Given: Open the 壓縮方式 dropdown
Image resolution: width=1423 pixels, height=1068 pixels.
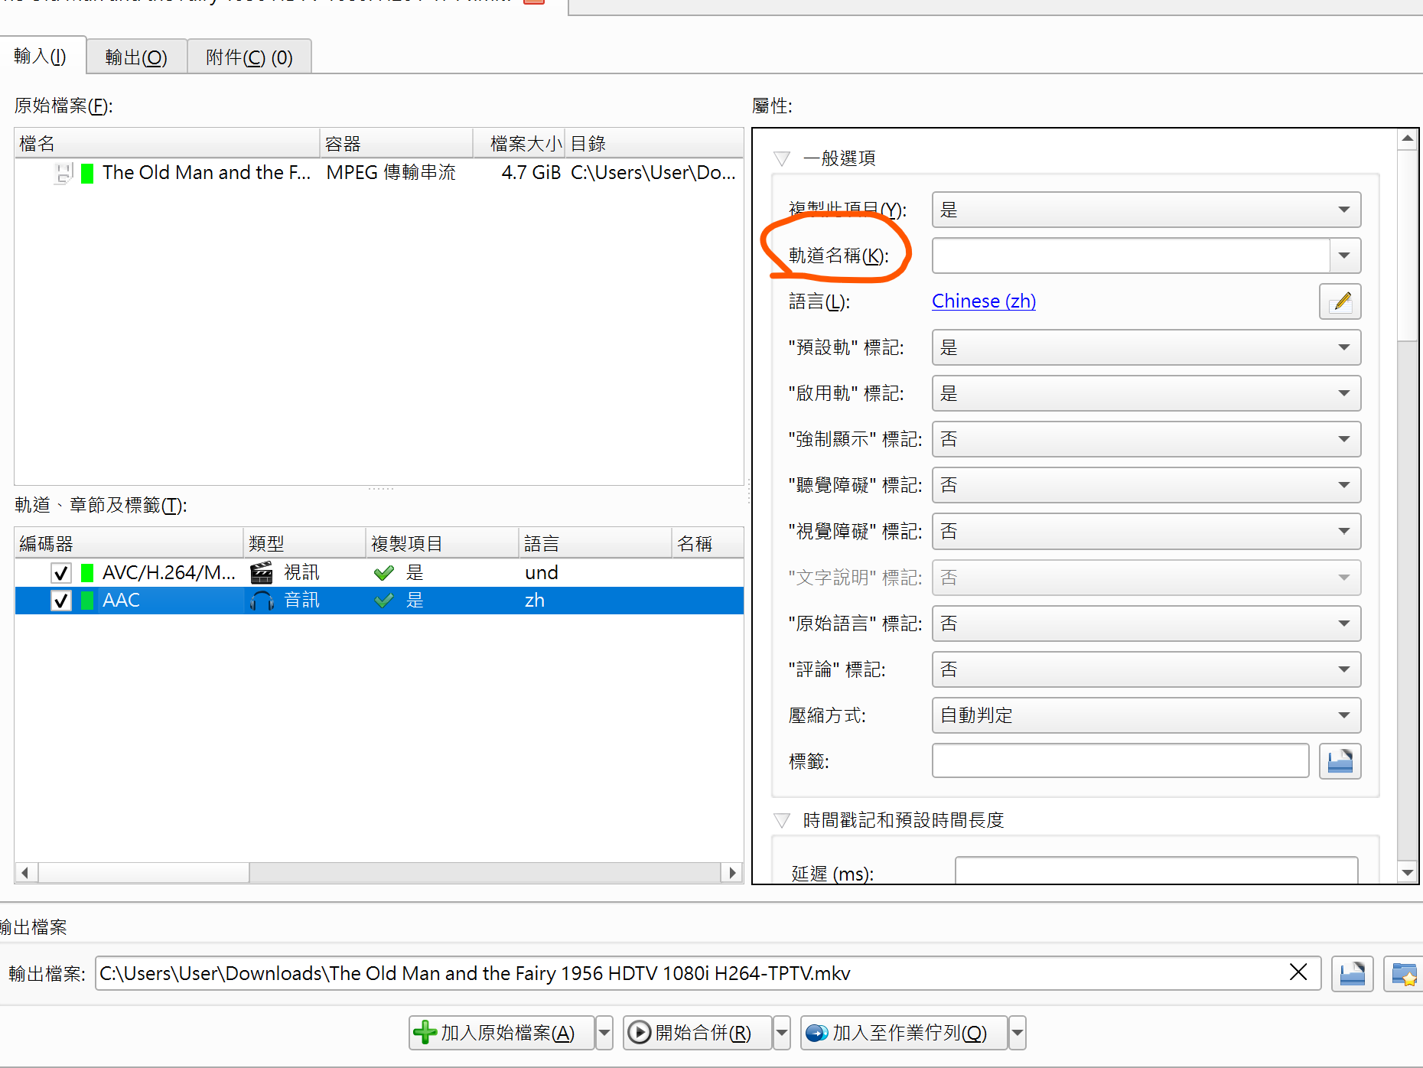Looking at the screenshot, I should [1344, 715].
